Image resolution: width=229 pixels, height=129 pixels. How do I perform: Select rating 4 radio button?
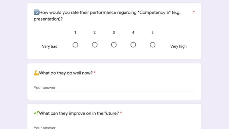(133, 45)
